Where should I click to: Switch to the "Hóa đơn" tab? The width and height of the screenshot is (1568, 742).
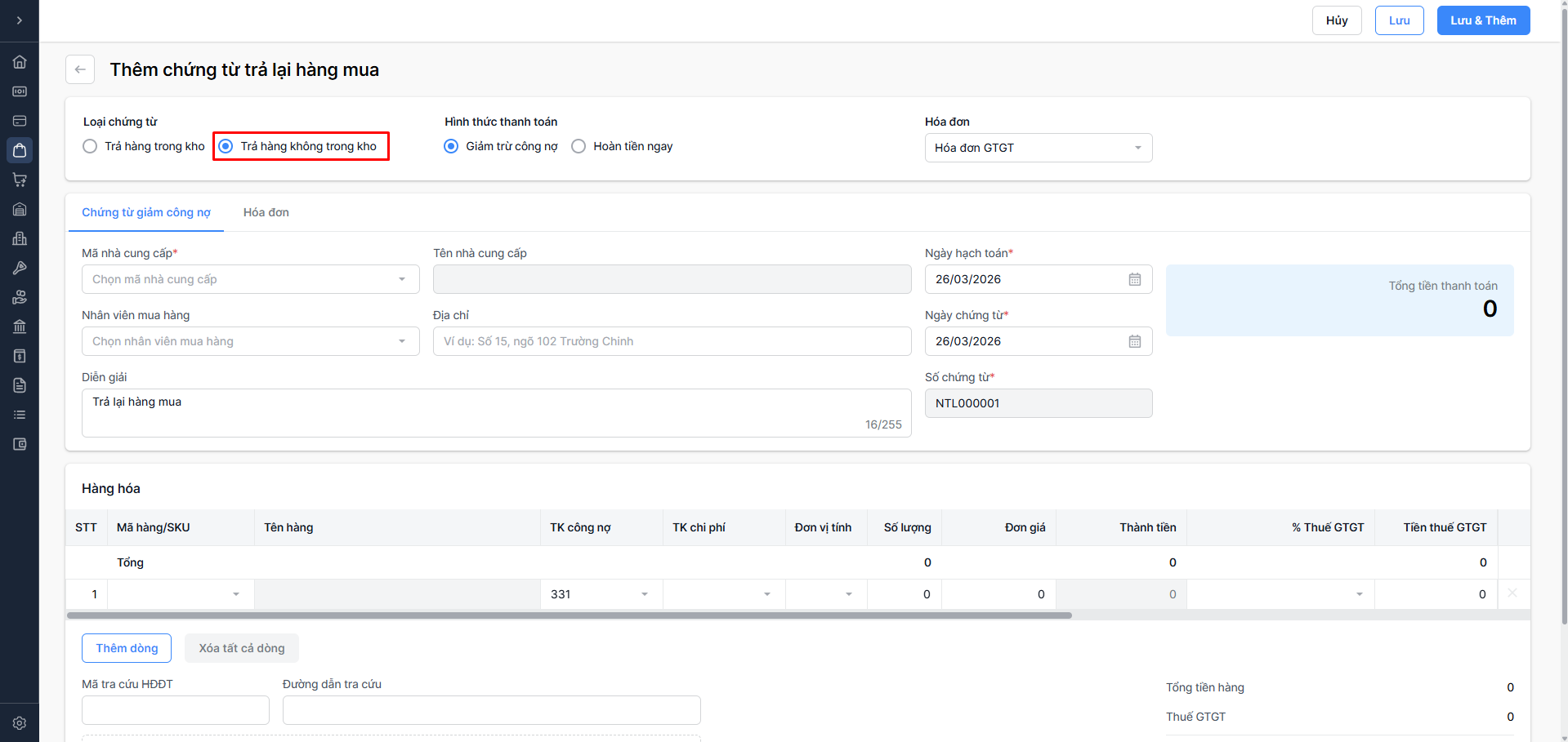click(x=266, y=212)
